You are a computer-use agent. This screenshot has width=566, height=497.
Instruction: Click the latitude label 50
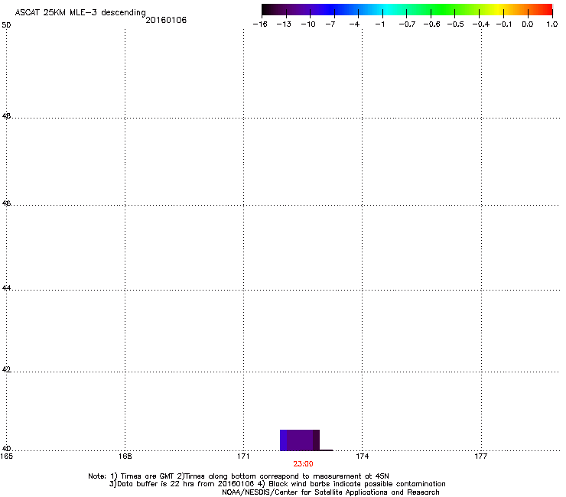click(6, 25)
